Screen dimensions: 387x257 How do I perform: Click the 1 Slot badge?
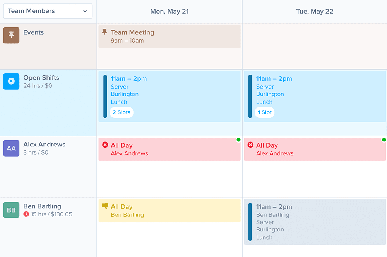[265, 112]
